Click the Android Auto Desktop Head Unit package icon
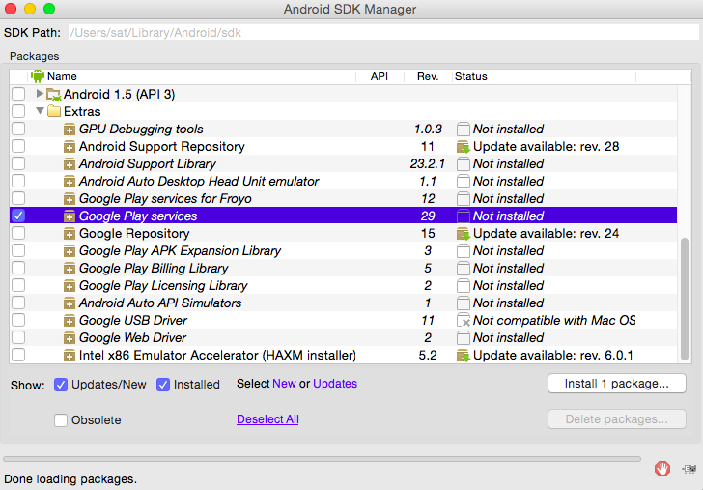 coord(70,182)
